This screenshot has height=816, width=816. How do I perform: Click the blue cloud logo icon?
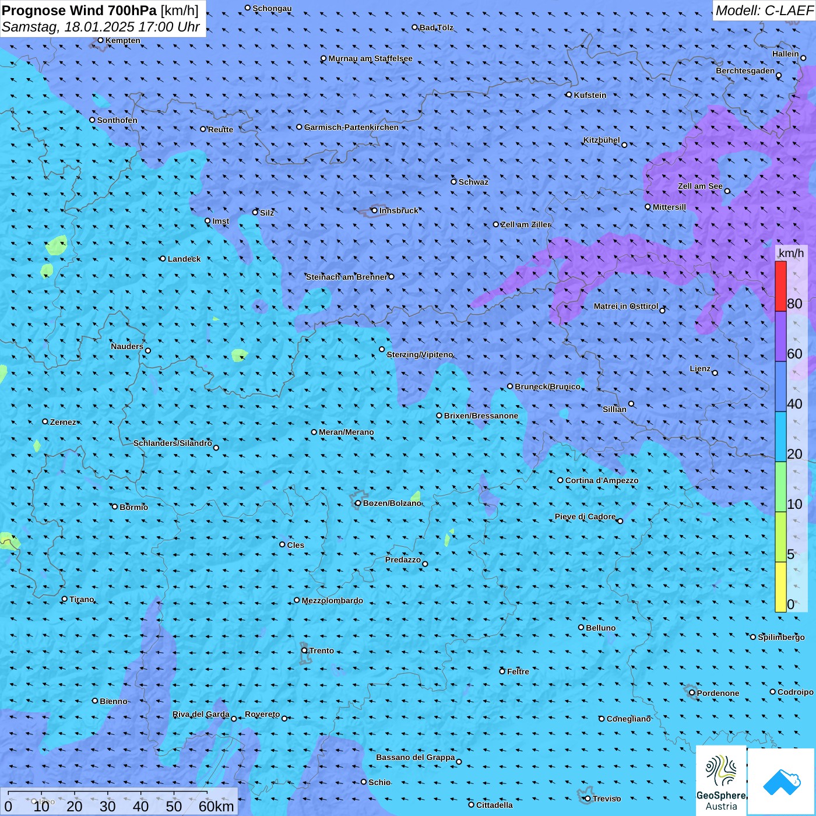782,782
